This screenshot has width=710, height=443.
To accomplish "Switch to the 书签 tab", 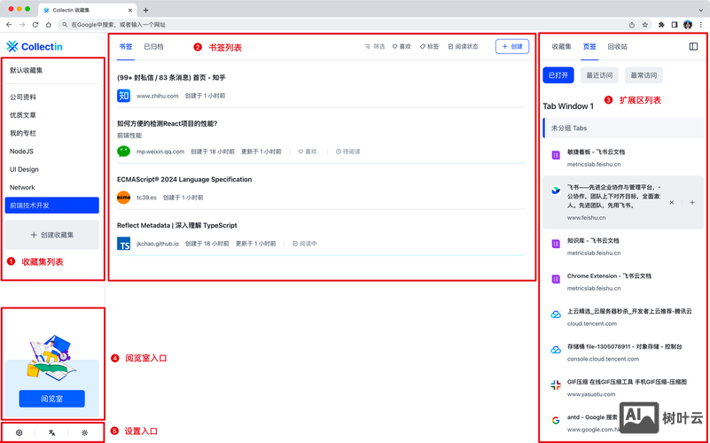I will click(126, 47).
